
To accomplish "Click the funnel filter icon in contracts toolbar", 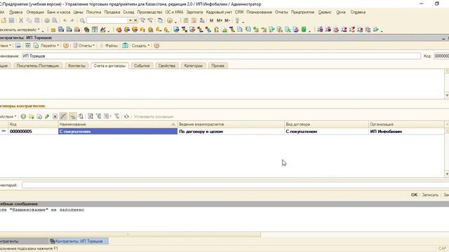I will (98, 116).
